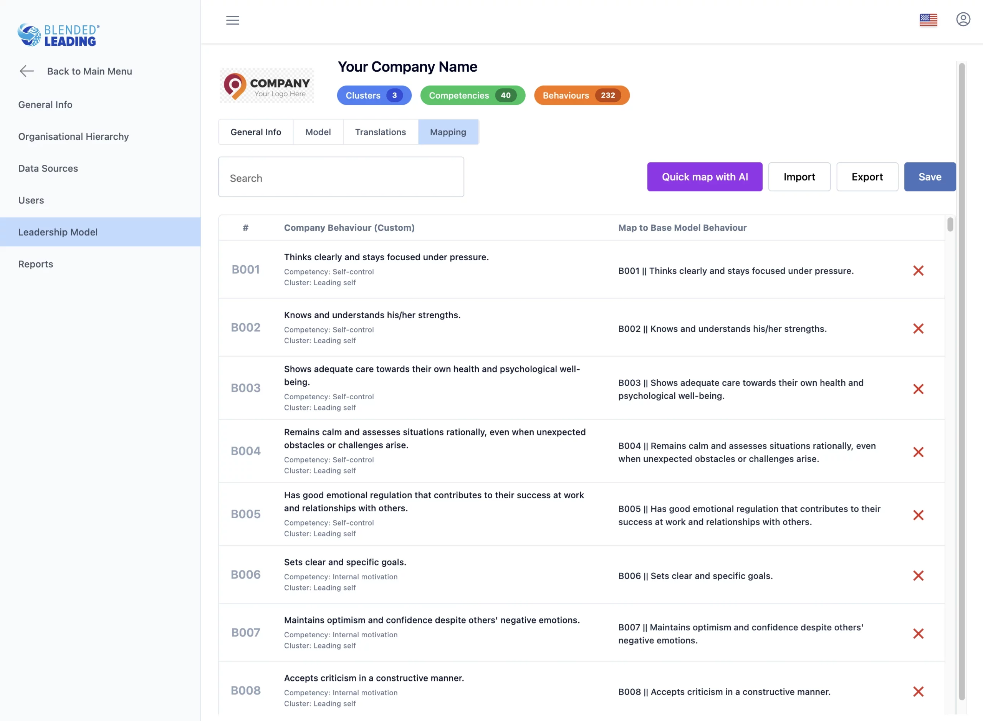Screen dimensions: 983x721
Task: Click the Back to Main Menu arrow
Action: coord(26,71)
